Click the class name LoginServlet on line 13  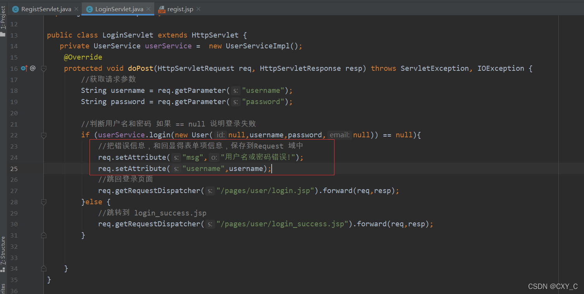click(128, 35)
